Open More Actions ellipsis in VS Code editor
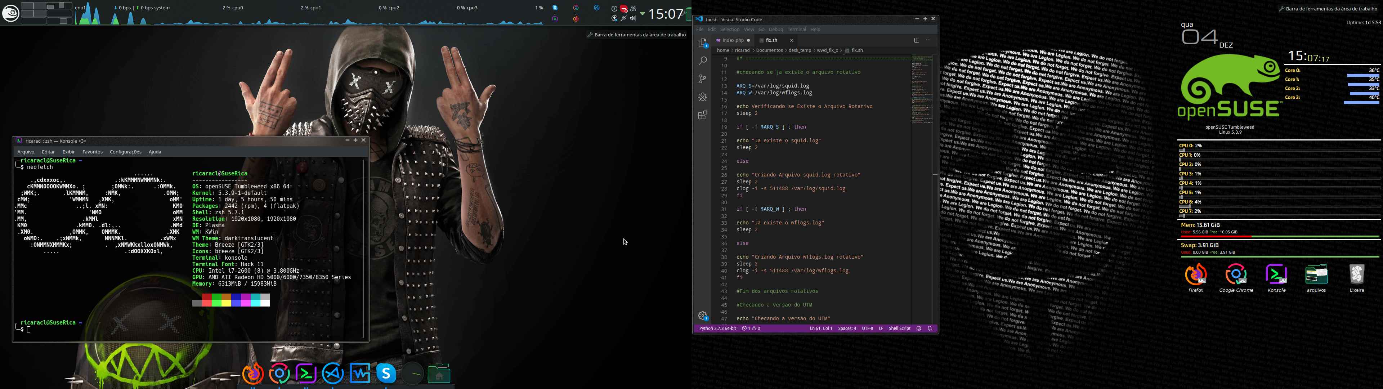1383x389 pixels. tap(928, 40)
